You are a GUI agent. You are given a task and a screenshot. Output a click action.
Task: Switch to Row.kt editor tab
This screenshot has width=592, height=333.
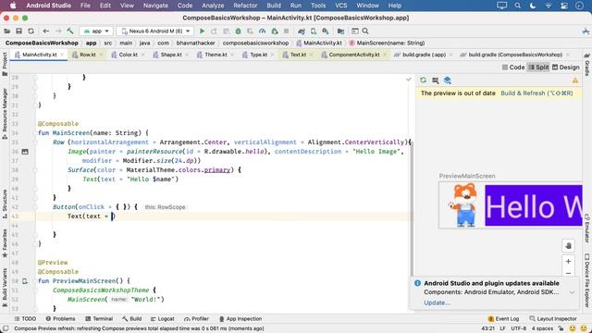87,55
